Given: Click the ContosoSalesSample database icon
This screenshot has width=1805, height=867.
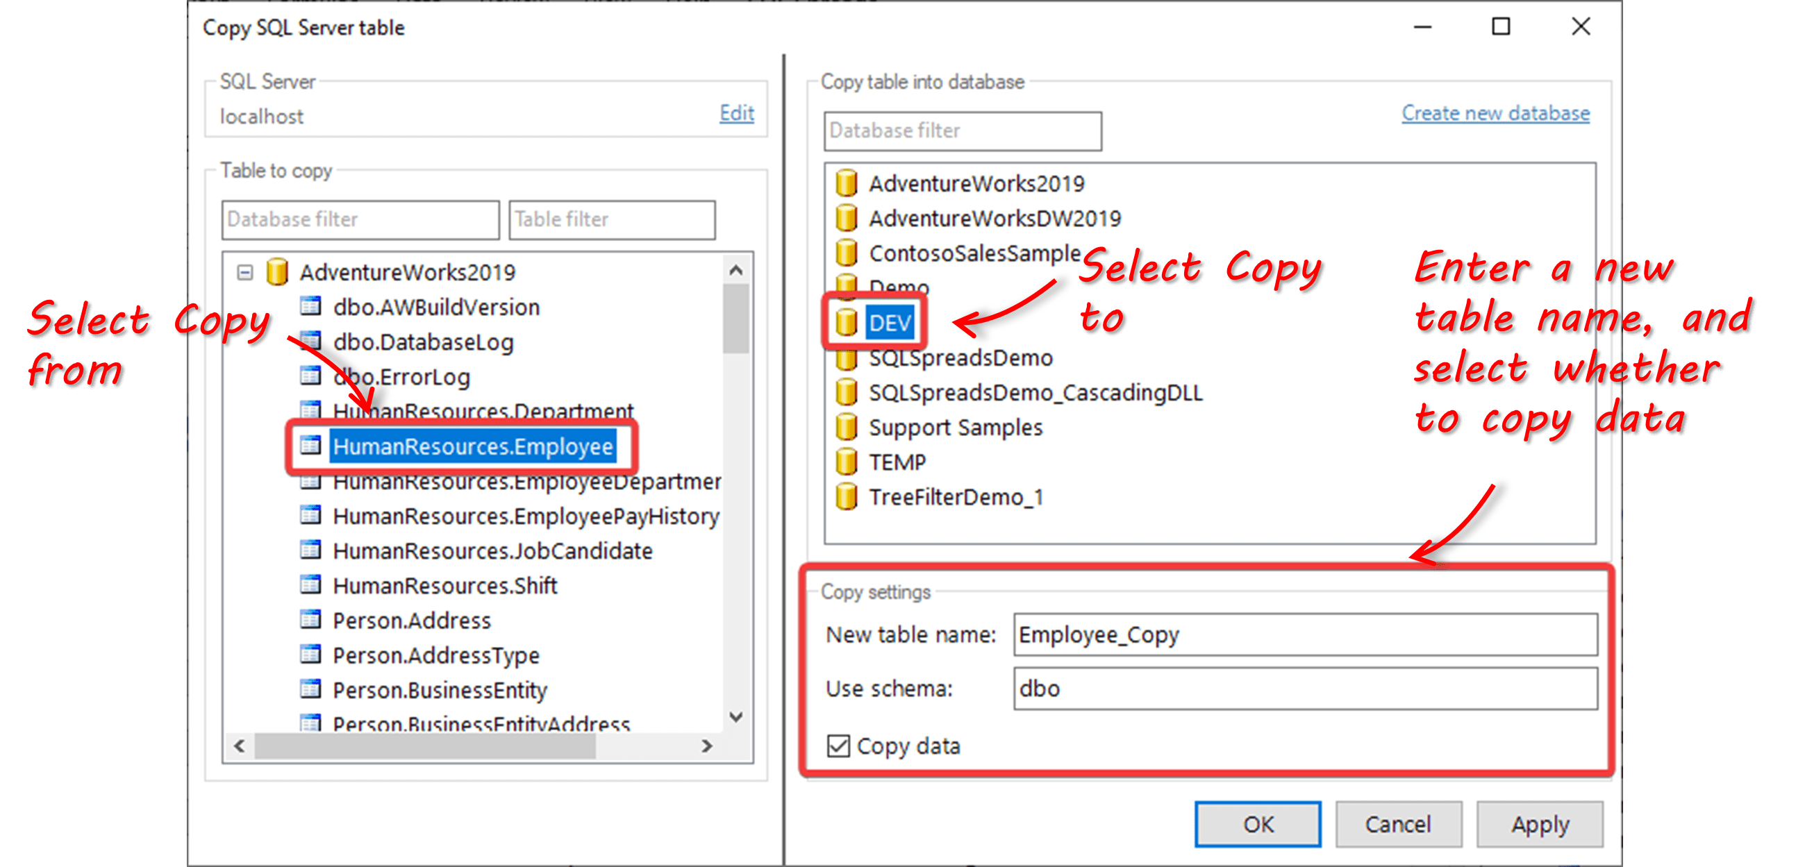Looking at the screenshot, I should click(847, 253).
